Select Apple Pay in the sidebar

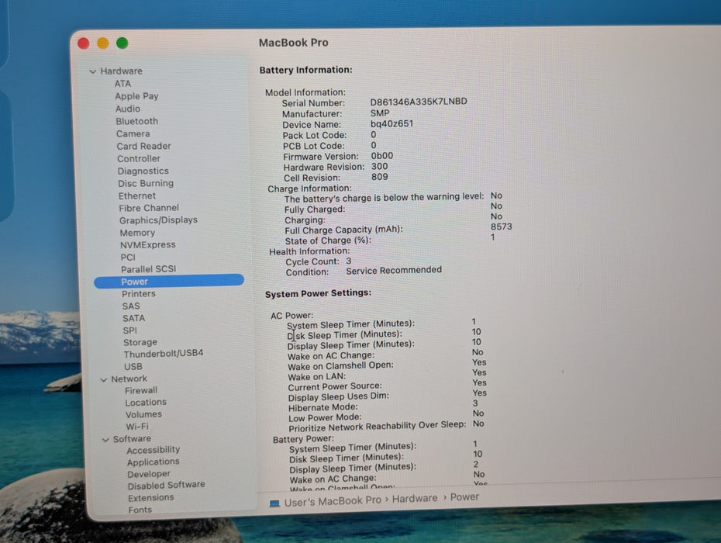(136, 96)
